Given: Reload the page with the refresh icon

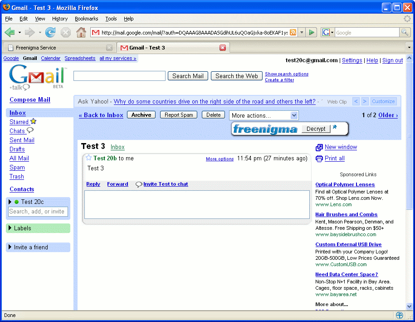Looking at the screenshot, I should pyautogui.click(x=50, y=32).
